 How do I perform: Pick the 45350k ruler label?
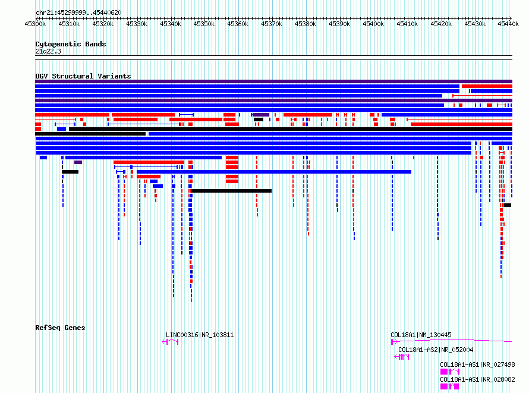(204, 24)
